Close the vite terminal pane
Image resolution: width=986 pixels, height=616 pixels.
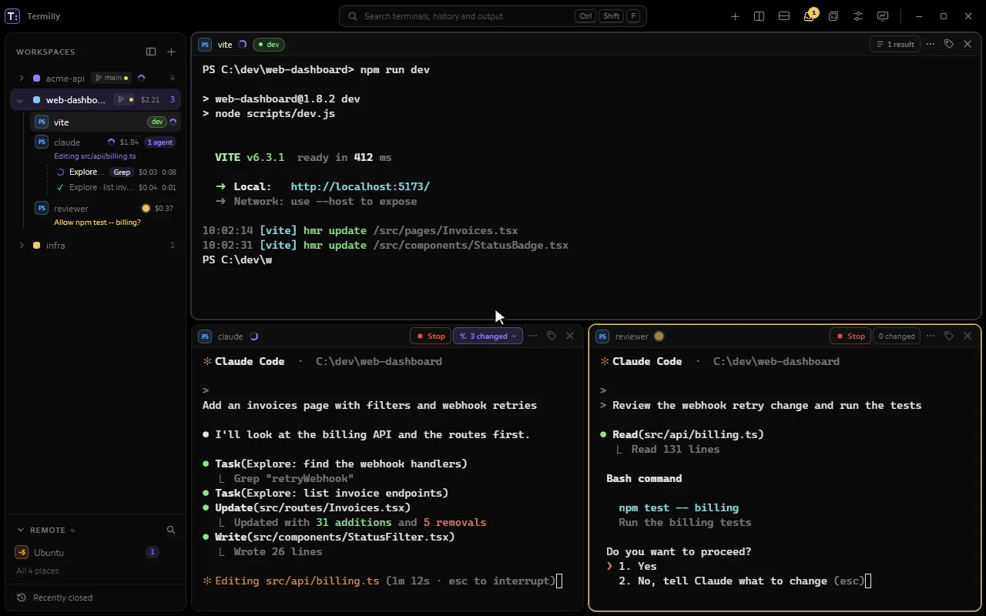click(968, 44)
